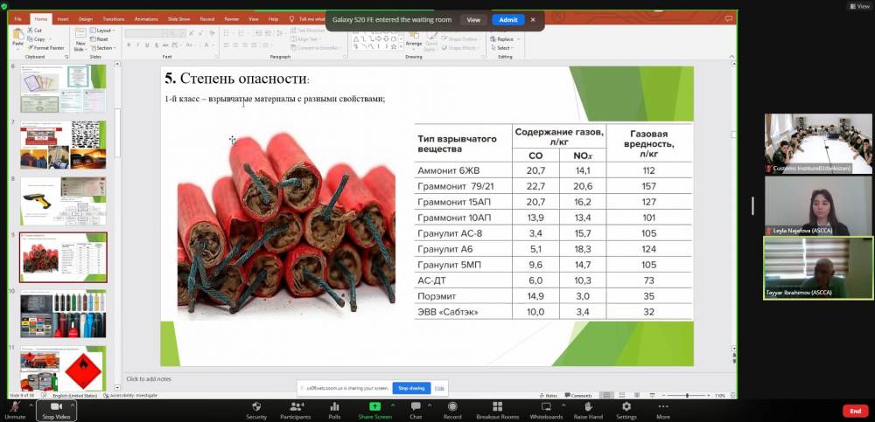The width and height of the screenshot is (875, 422).
Task: Open the Animations ribbon tab
Action: [146, 19]
